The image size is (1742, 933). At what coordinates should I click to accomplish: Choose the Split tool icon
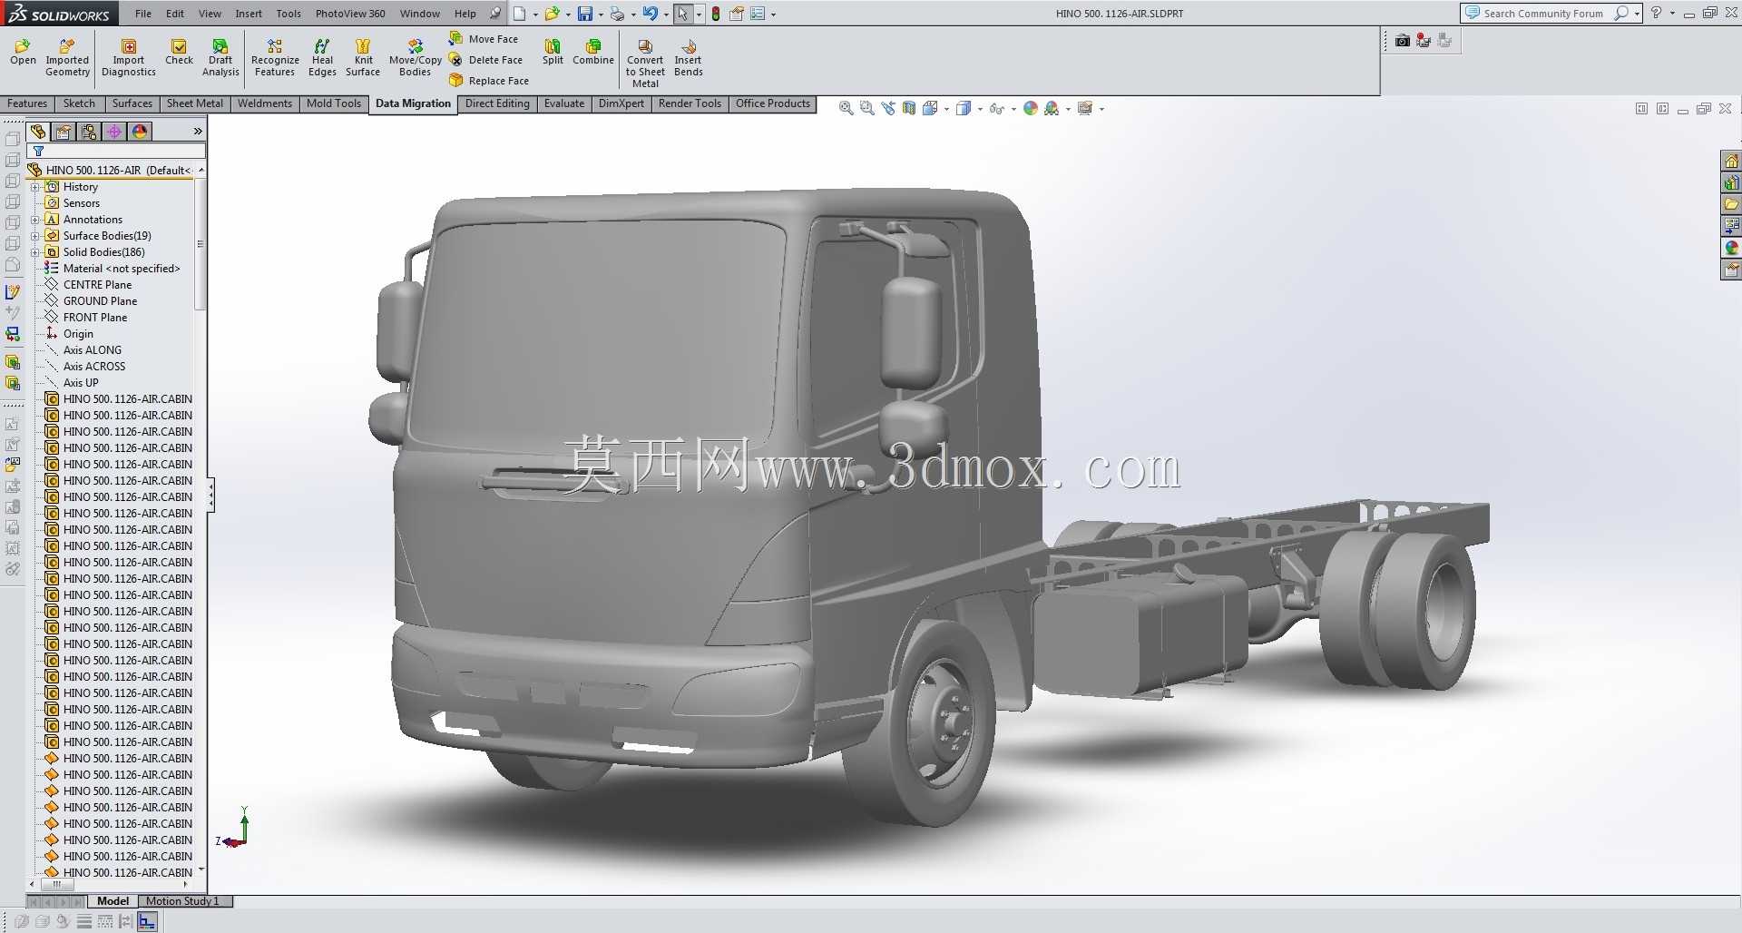click(x=553, y=46)
